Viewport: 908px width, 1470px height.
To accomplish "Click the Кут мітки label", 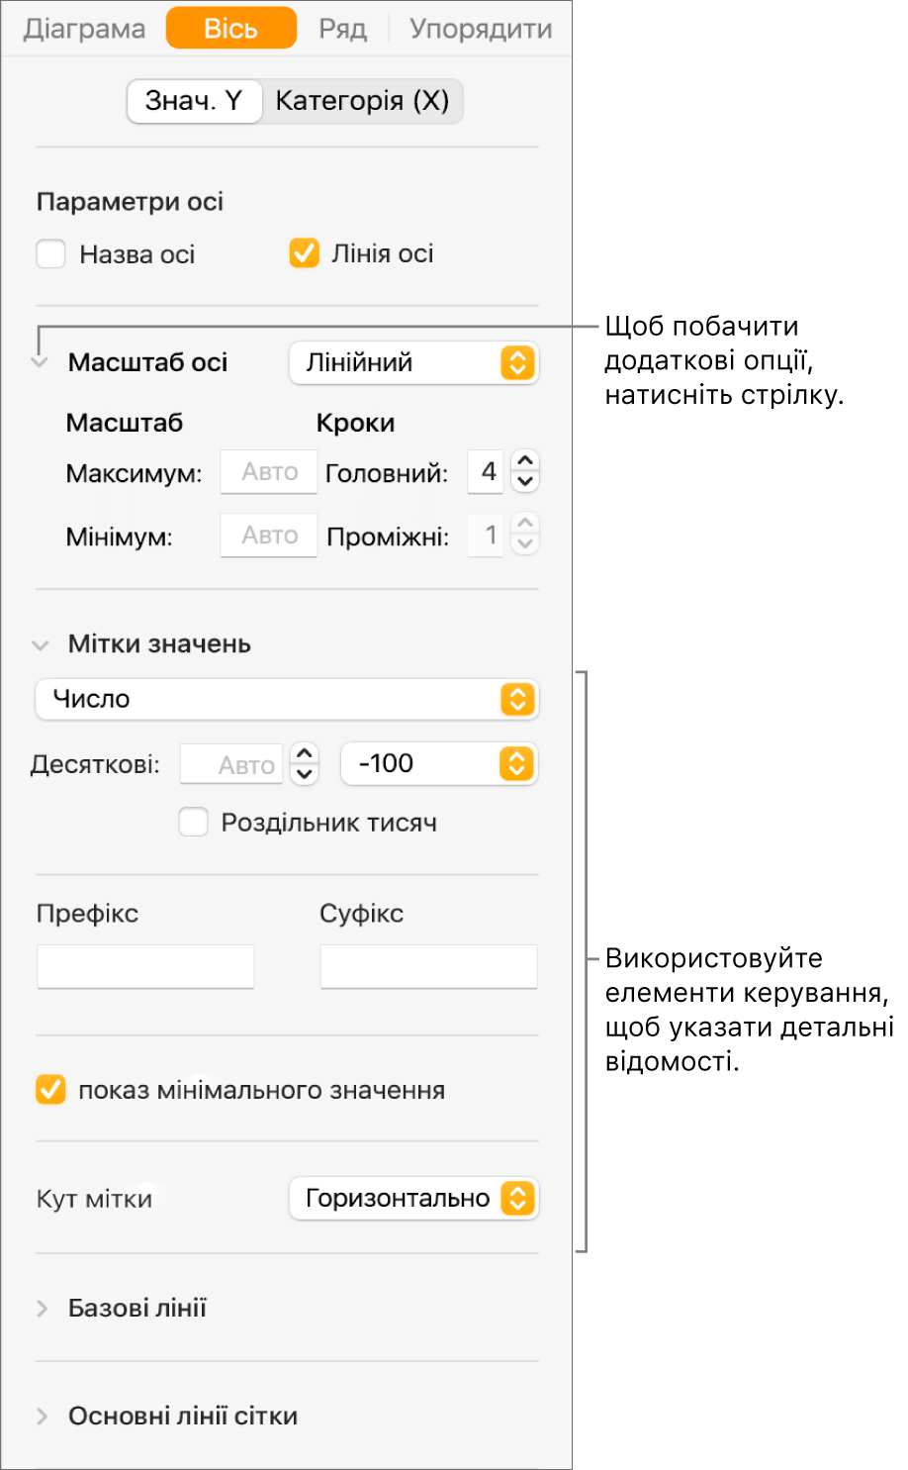I will coord(94,1200).
